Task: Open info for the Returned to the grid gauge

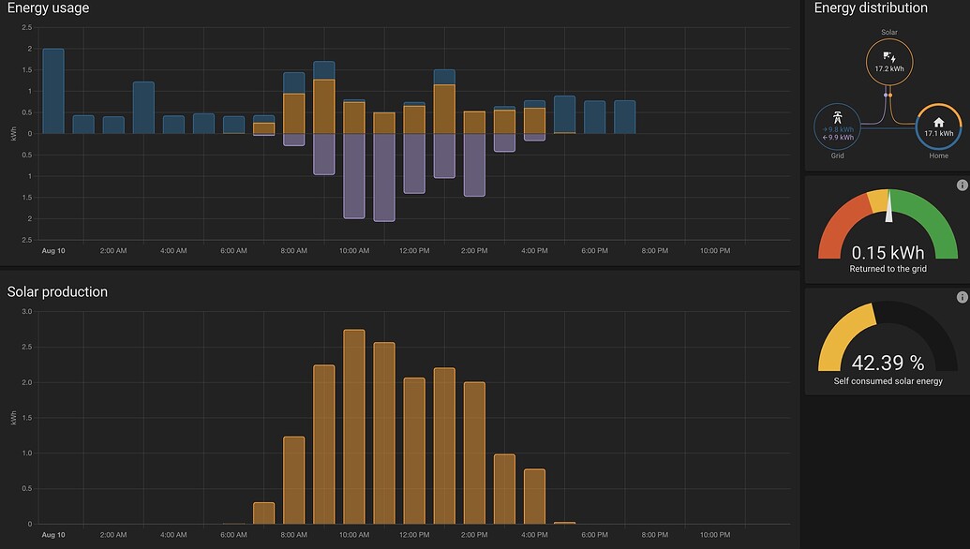Action: tap(962, 185)
